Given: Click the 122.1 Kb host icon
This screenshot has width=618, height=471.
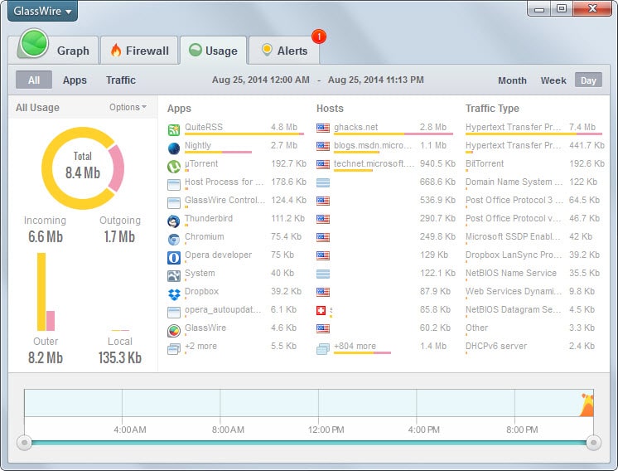Looking at the screenshot, I should click(323, 274).
